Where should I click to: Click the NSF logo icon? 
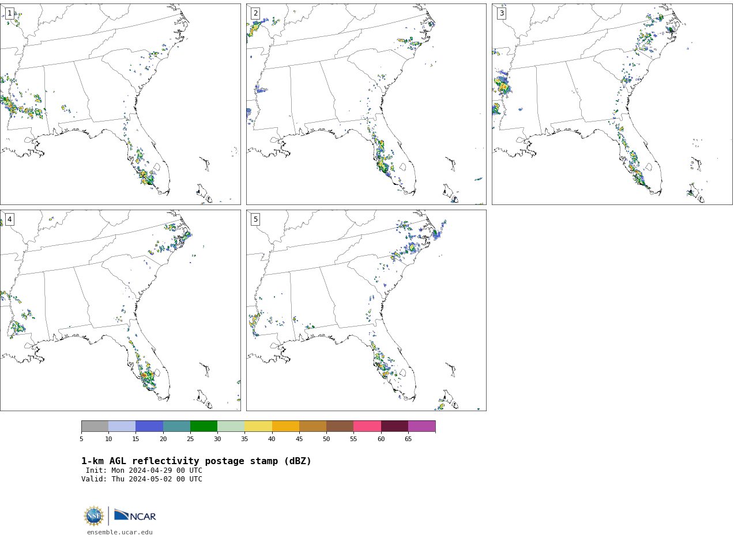94,516
